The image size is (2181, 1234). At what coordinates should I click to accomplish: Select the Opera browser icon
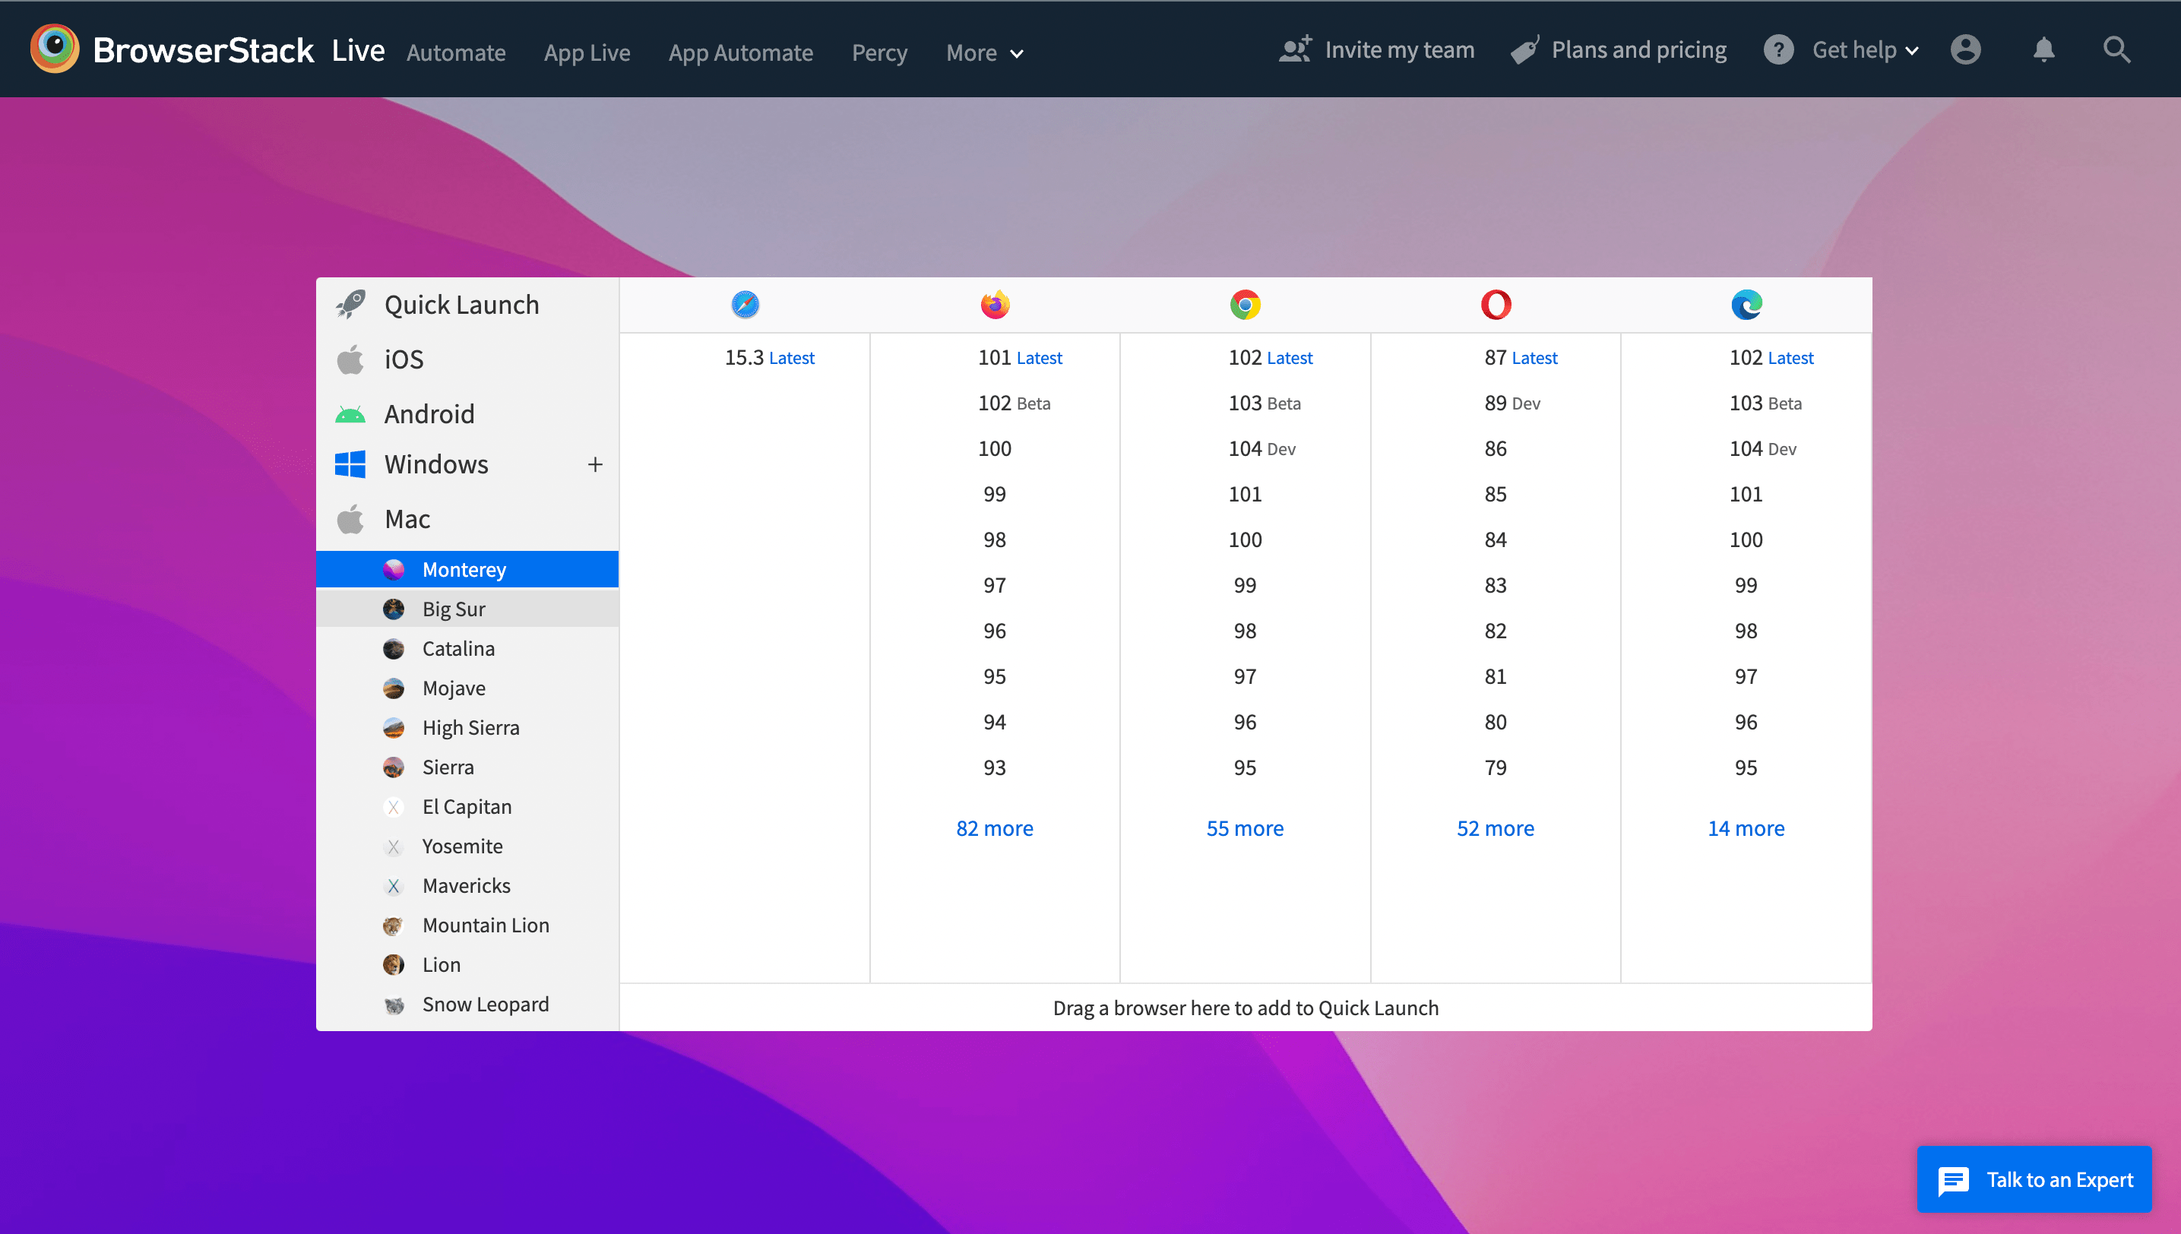[x=1495, y=304]
